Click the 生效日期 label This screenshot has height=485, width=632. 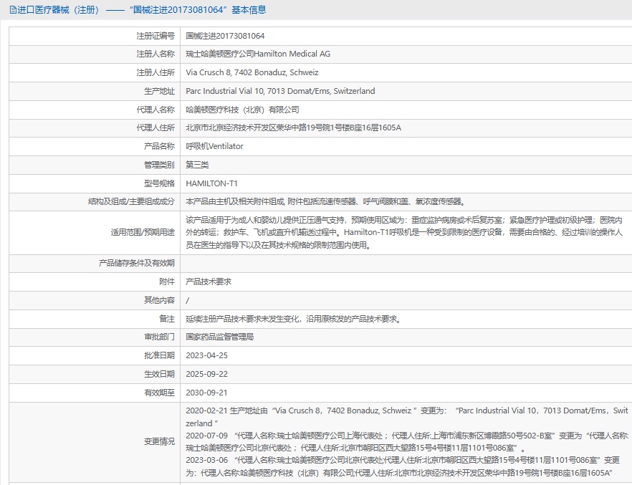click(x=160, y=374)
